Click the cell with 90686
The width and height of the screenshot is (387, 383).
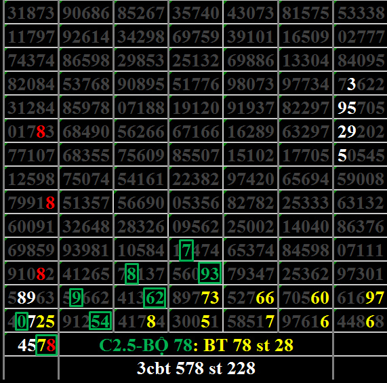[86, 12]
